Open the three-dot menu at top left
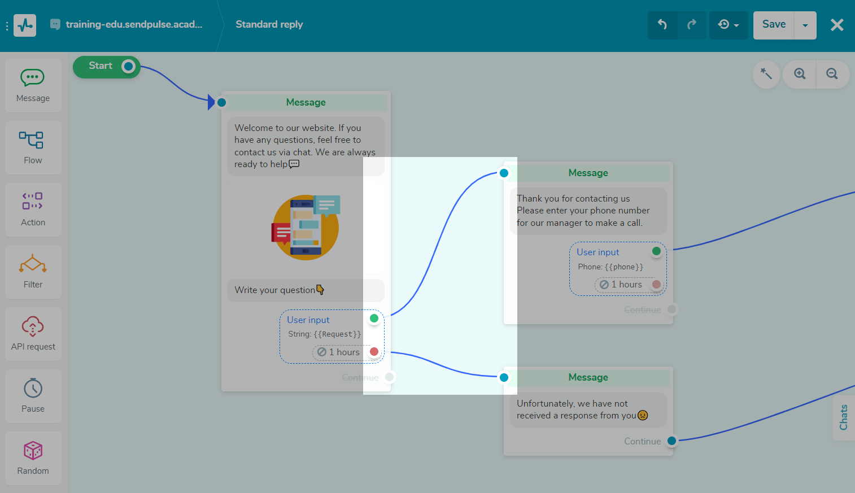 click(x=7, y=25)
